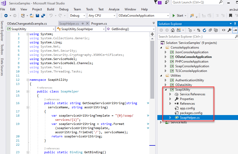The image size is (238, 154).
Task: Click Solution Explorer Home icon
Action: pos(172,30)
